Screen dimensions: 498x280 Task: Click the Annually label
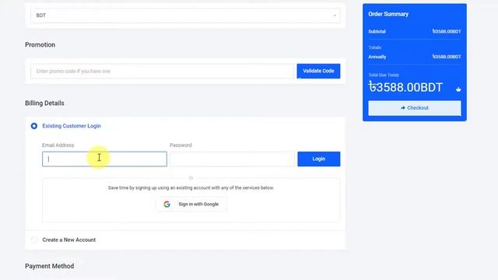pos(377,57)
